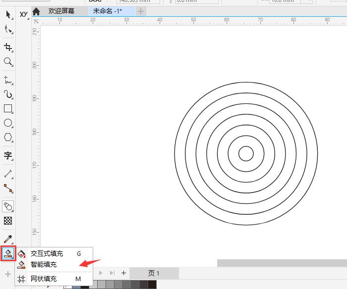
Task: Jump to the last page
Action: tap(112, 273)
